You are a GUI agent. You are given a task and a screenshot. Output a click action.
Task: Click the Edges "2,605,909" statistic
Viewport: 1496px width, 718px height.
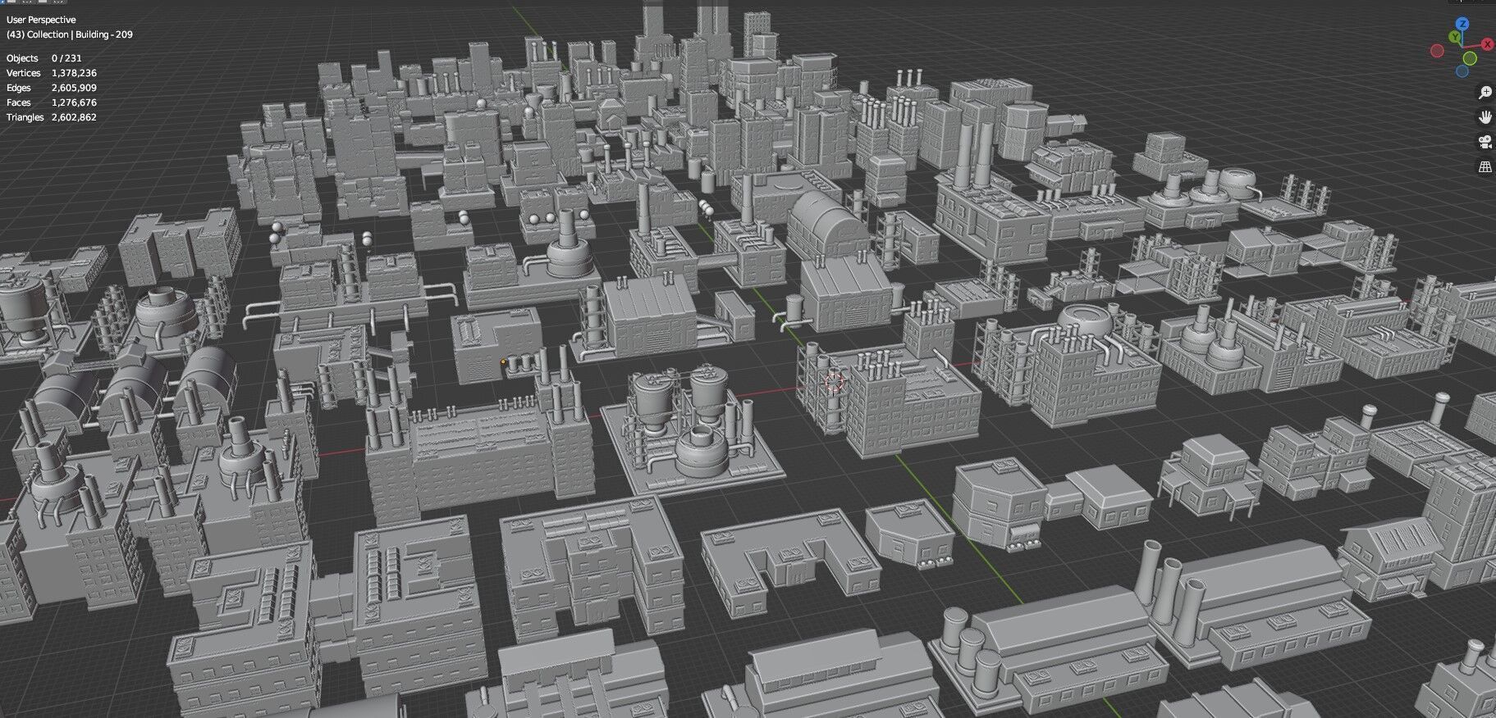74,88
